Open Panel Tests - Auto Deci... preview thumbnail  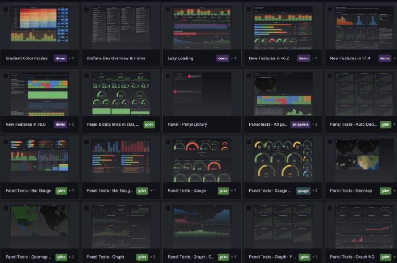coord(364,94)
